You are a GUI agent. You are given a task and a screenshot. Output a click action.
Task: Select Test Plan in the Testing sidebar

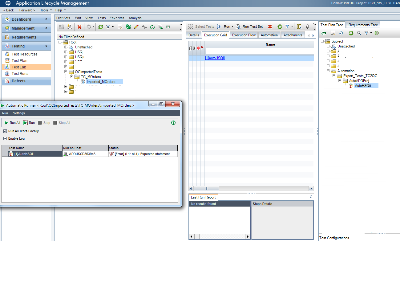tap(19, 61)
